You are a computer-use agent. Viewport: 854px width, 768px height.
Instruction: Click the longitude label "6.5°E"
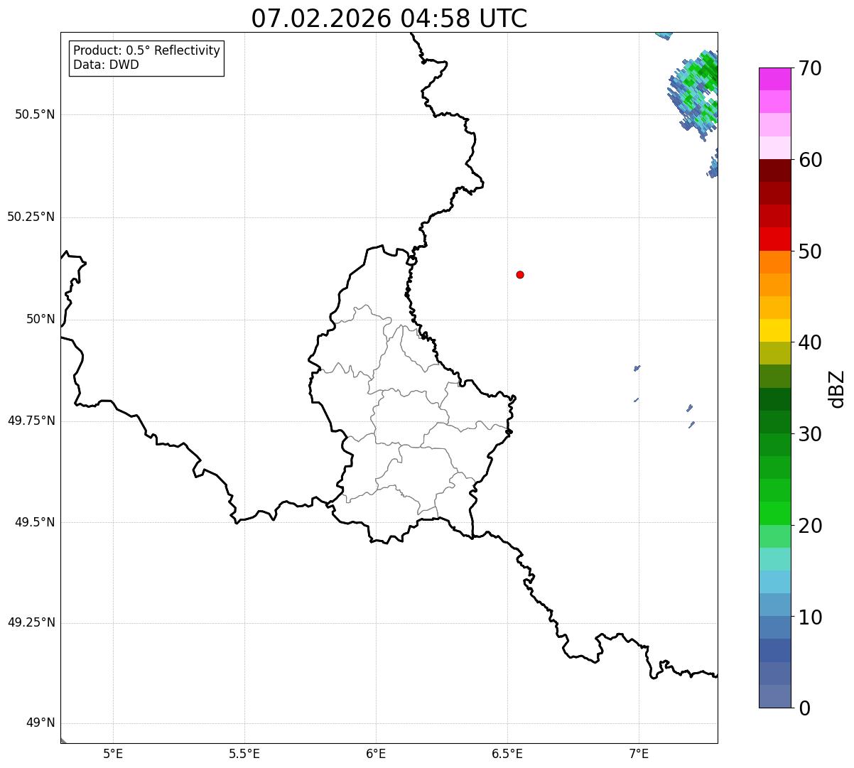507,754
